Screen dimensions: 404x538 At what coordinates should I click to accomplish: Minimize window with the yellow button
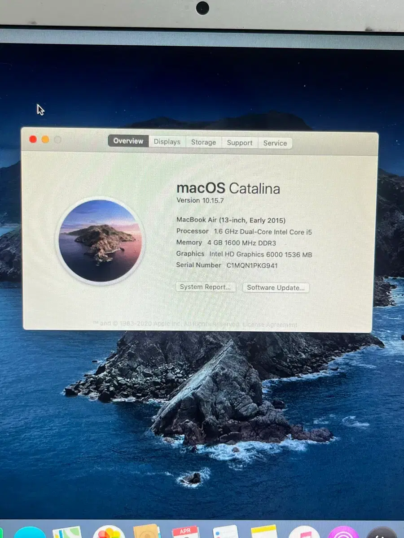click(x=45, y=139)
